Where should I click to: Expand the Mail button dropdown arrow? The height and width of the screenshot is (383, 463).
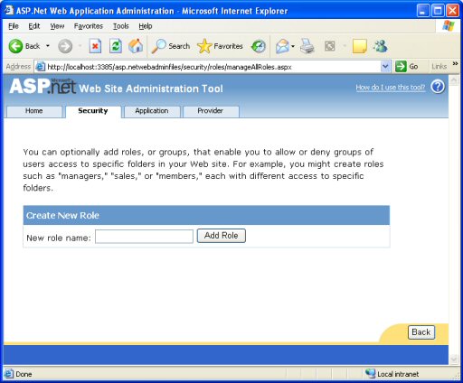coord(293,46)
